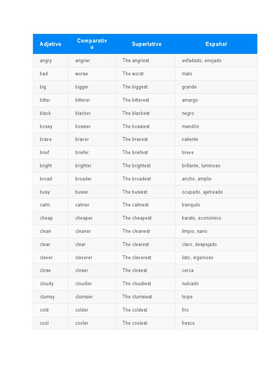Viewport: 280px width, 373px height.
Task: Click the word "angry" in the first row
Action: point(46,60)
